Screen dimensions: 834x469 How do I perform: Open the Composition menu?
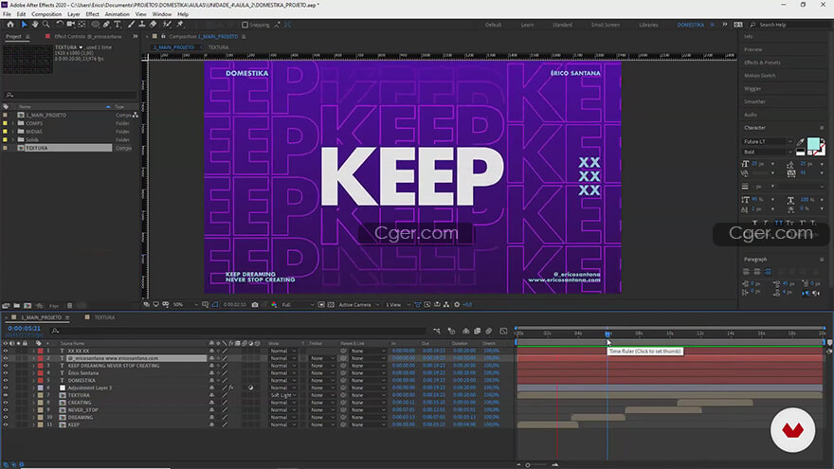(x=46, y=14)
